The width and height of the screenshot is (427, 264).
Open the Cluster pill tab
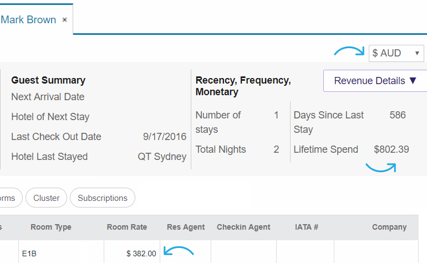46,198
